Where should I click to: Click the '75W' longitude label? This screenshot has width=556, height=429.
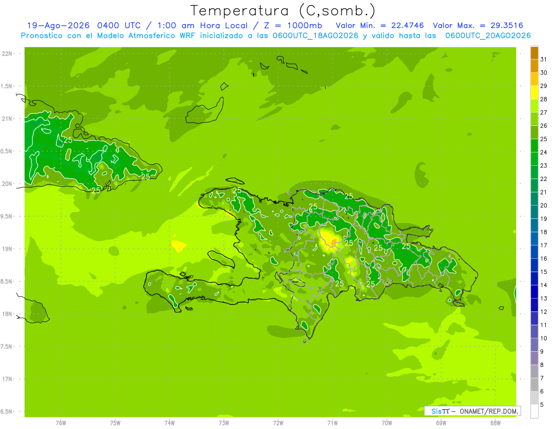[115, 423]
